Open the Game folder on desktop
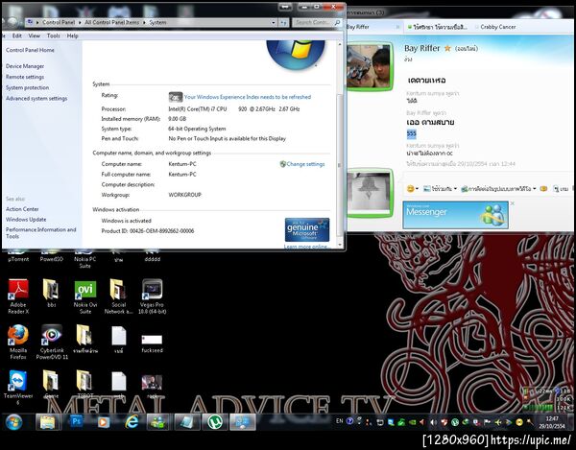576x450 pixels. coord(51,384)
